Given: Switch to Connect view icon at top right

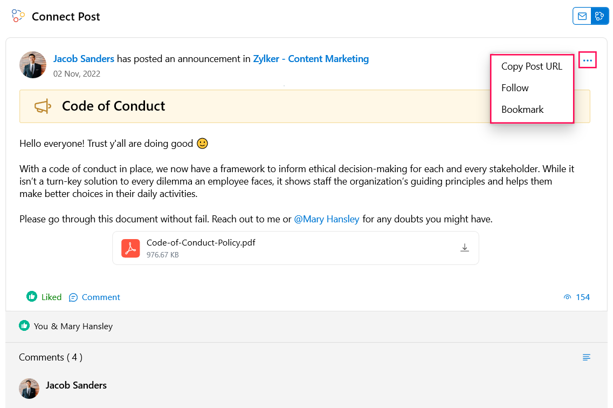Looking at the screenshot, I should point(600,16).
